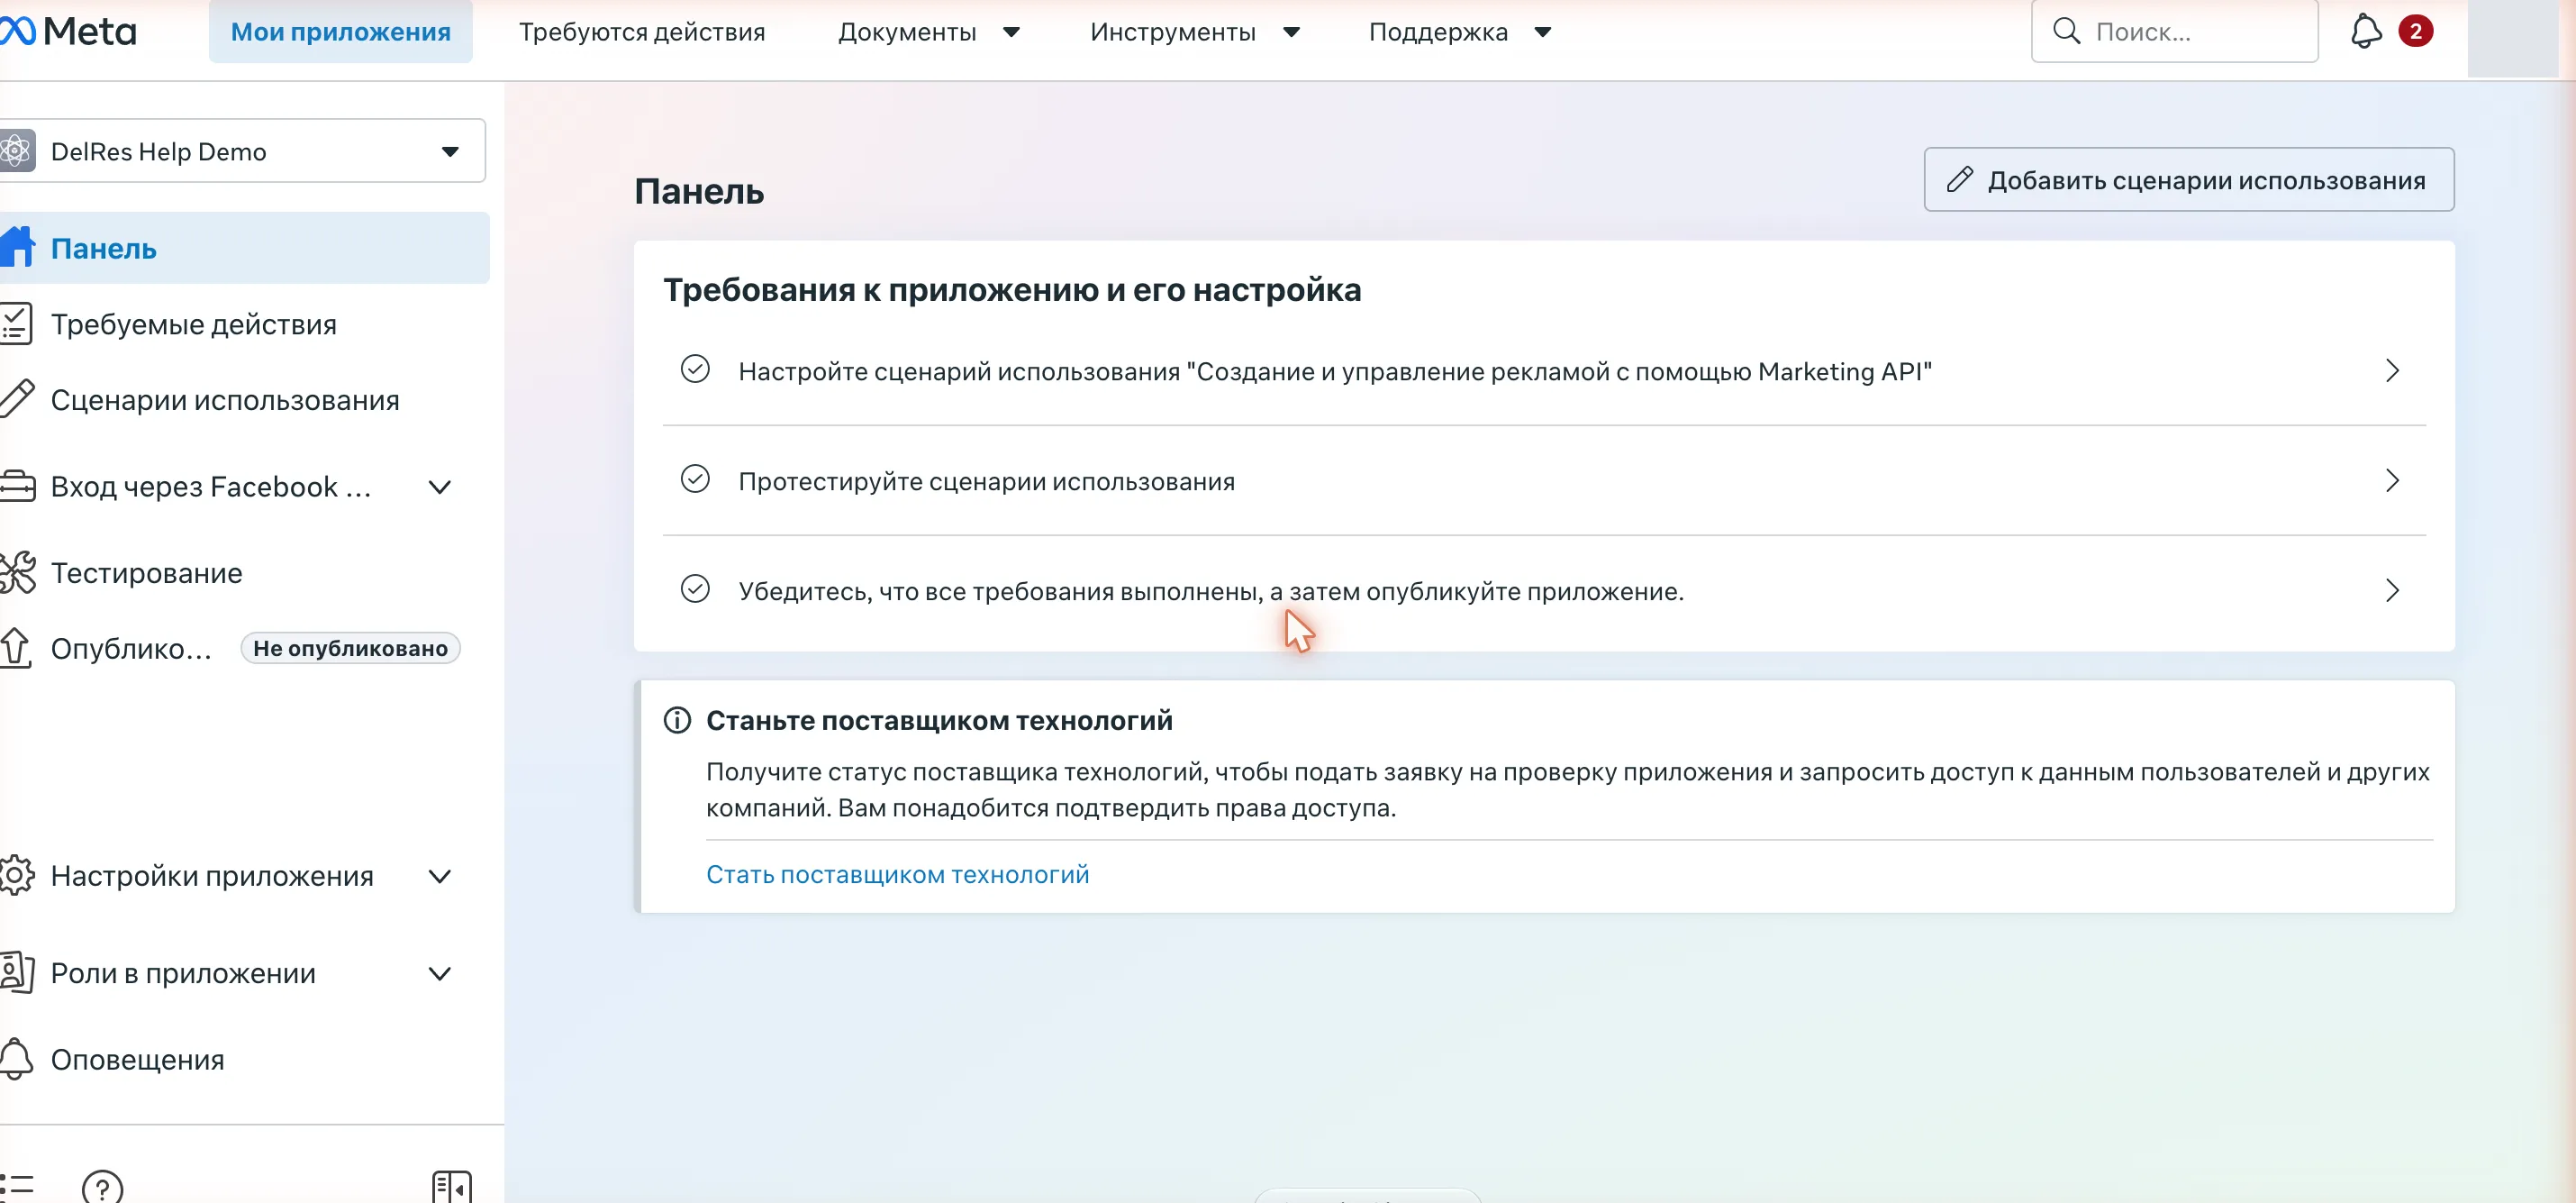Click the search magnifier icon
Viewport: 2576px width, 1203px height.
[2066, 31]
